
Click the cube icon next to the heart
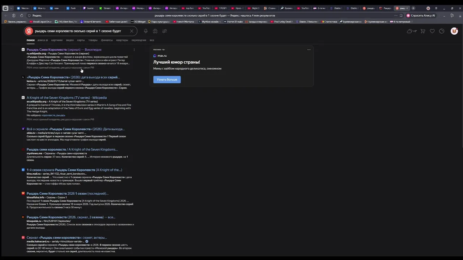point(442,31)
